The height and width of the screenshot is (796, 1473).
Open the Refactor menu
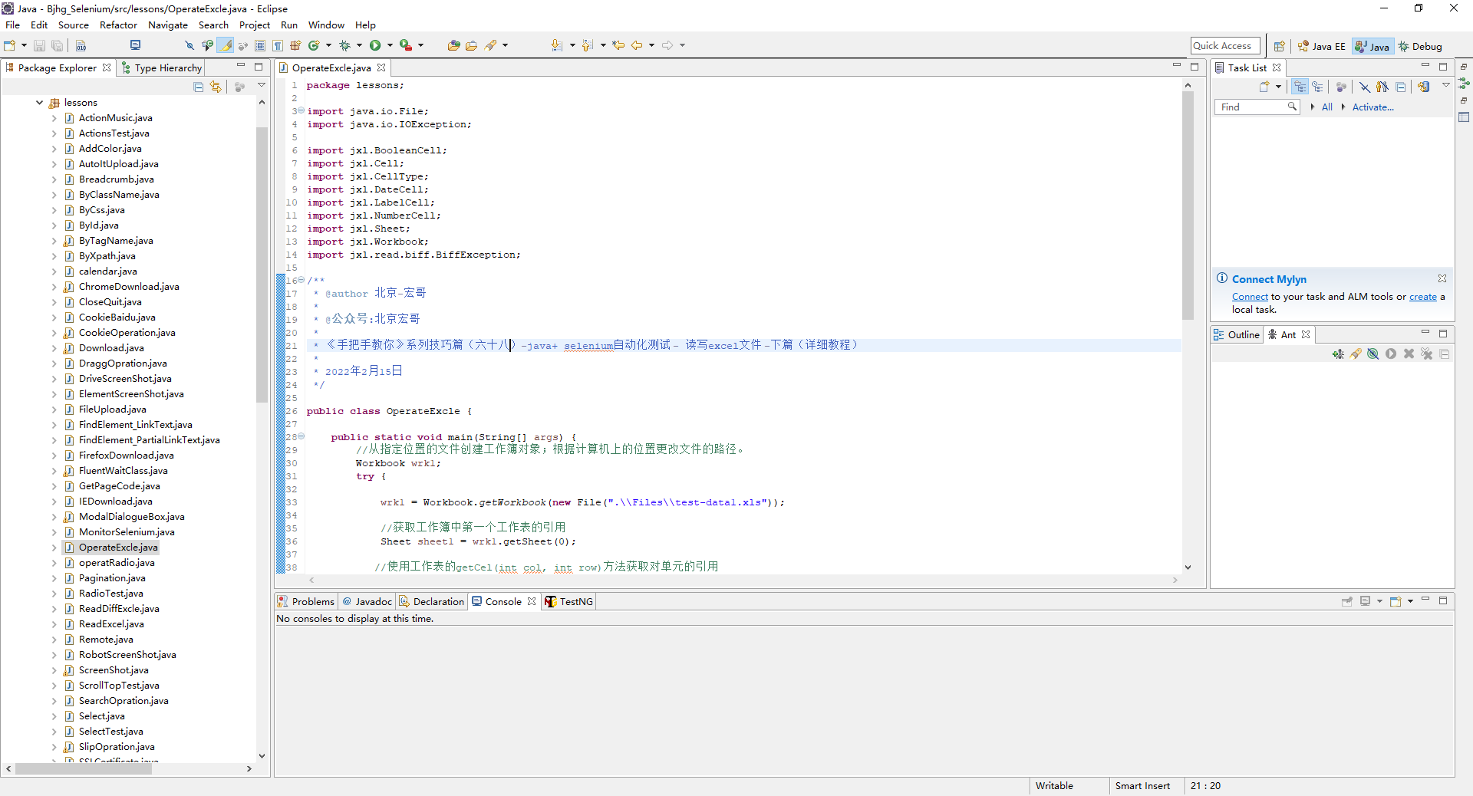click(x=118, y=25)
